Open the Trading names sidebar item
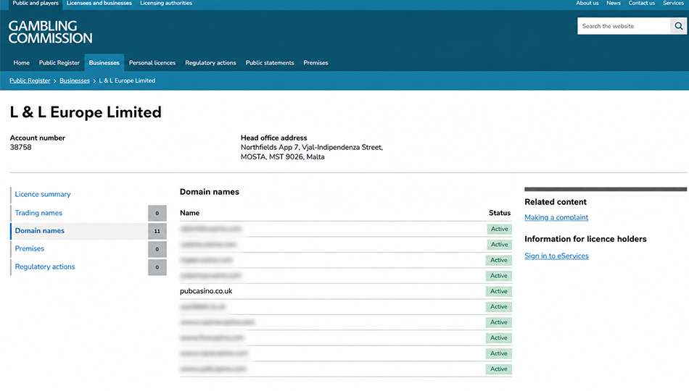The width and height of the screenshot is (689, 391). [x=38, y=213]
